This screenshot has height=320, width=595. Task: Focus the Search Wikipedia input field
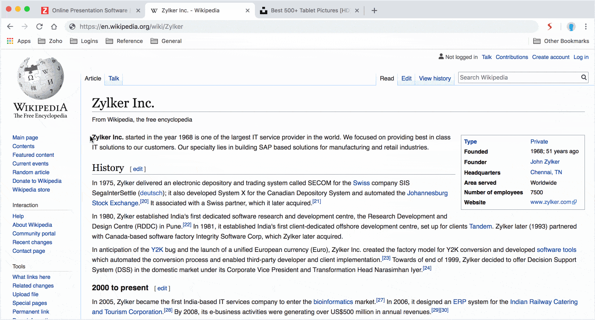point(519,78)
